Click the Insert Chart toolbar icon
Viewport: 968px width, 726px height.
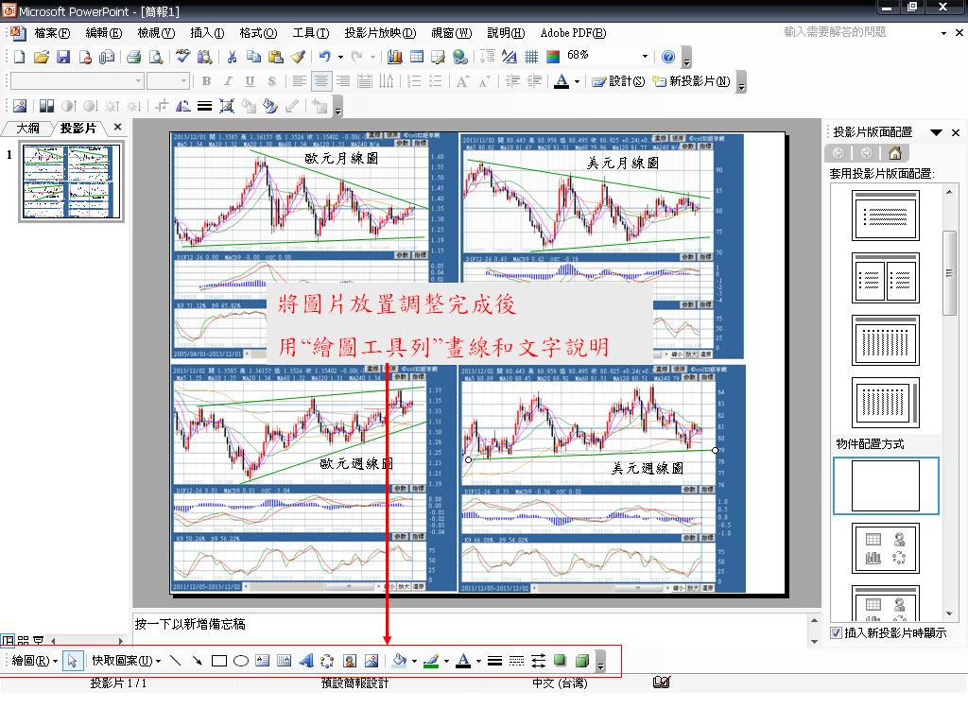pyautogui.click(x=395, y=57)
